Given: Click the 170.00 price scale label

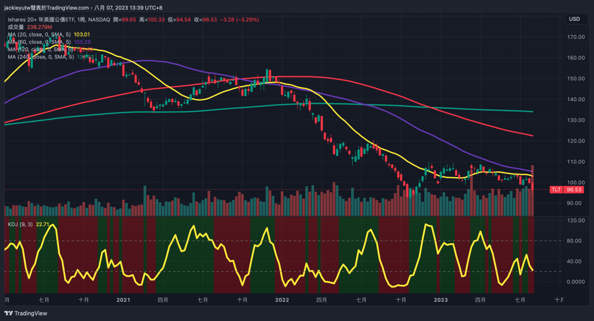Looking at the screenshot, I should [576, 37].
